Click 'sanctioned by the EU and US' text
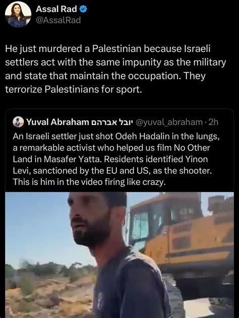This screenshot has width=239, height=318. pos(91,171)
